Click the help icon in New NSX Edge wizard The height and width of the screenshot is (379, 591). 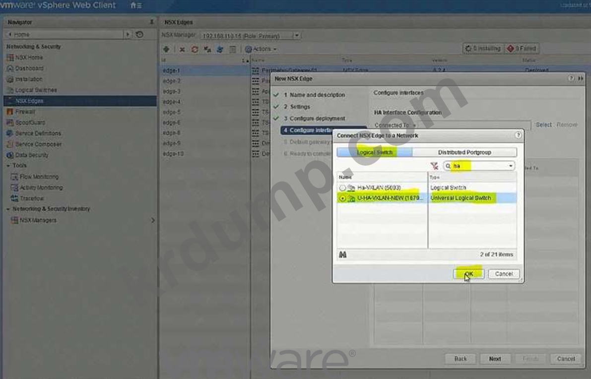pos(571,78)
